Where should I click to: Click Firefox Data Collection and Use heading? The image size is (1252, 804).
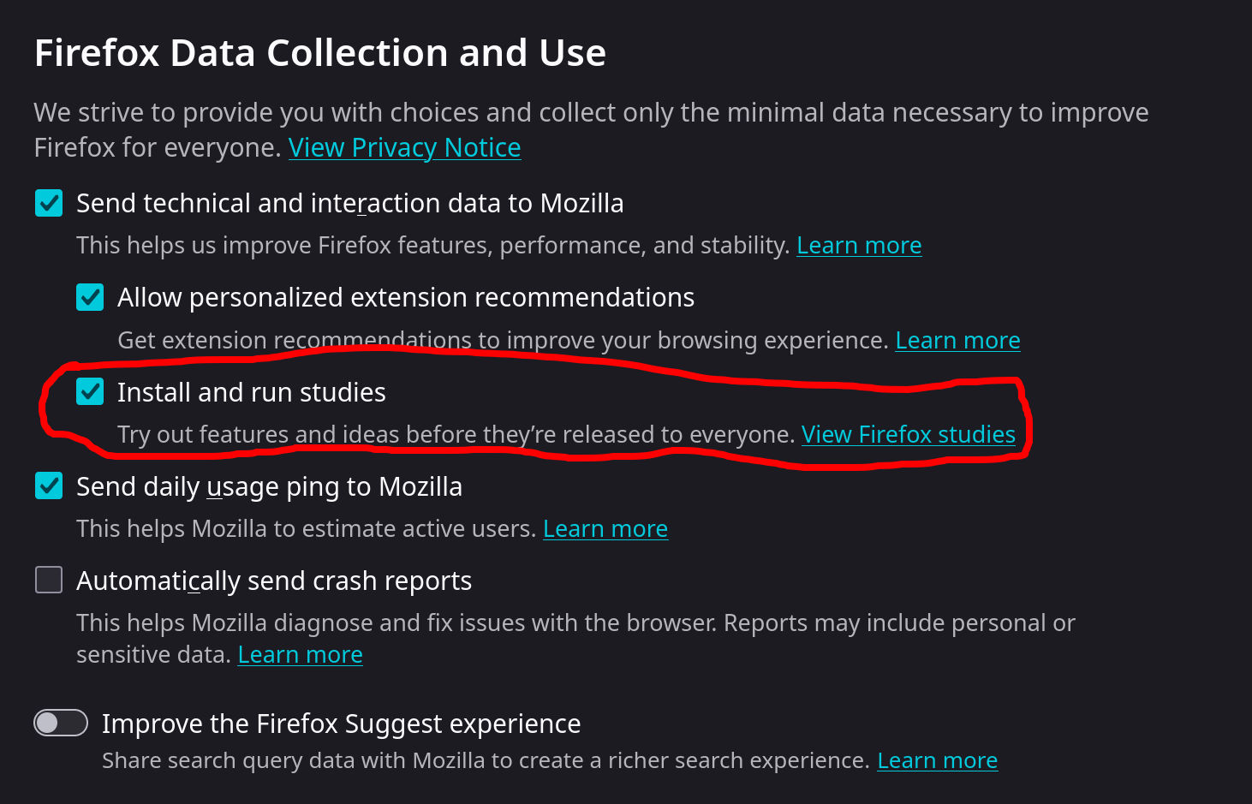click(x=320, y=53)
